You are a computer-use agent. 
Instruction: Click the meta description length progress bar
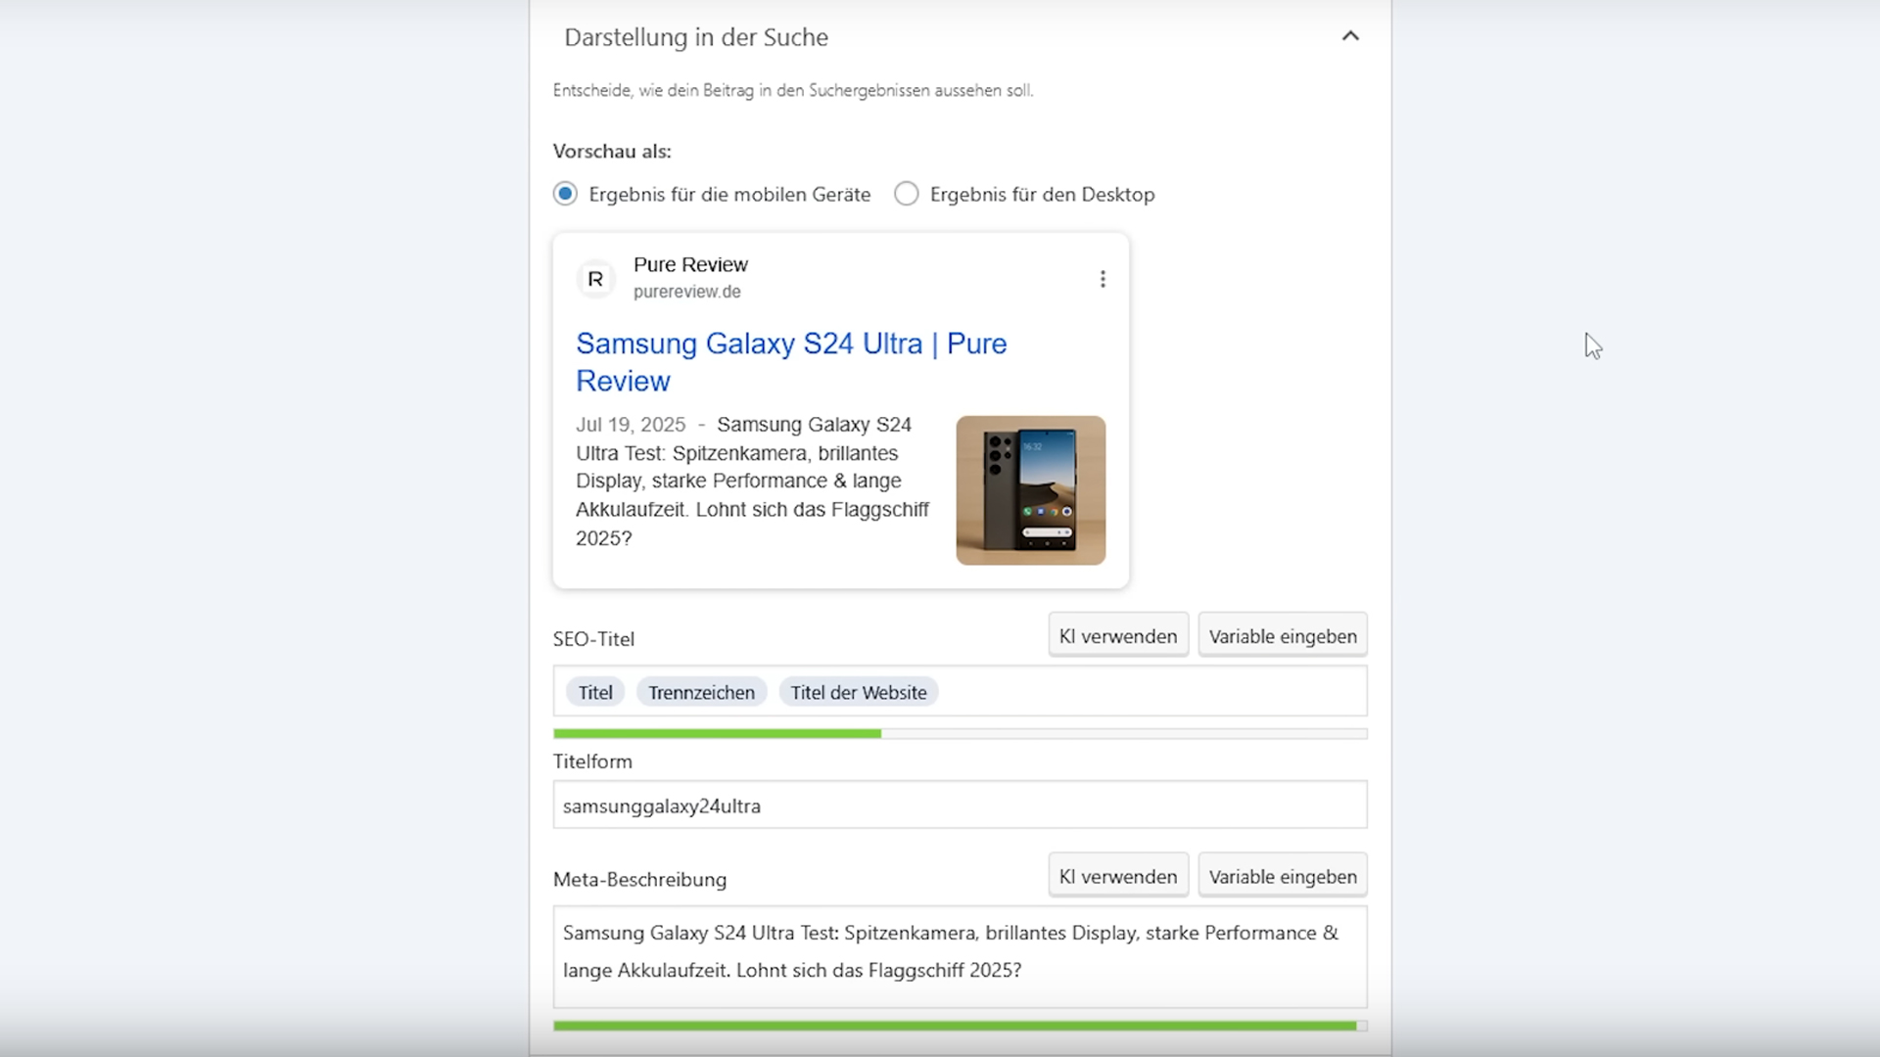pos(960,1026)
